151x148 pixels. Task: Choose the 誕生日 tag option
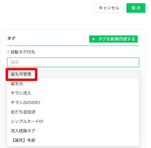tap(73, 84)
